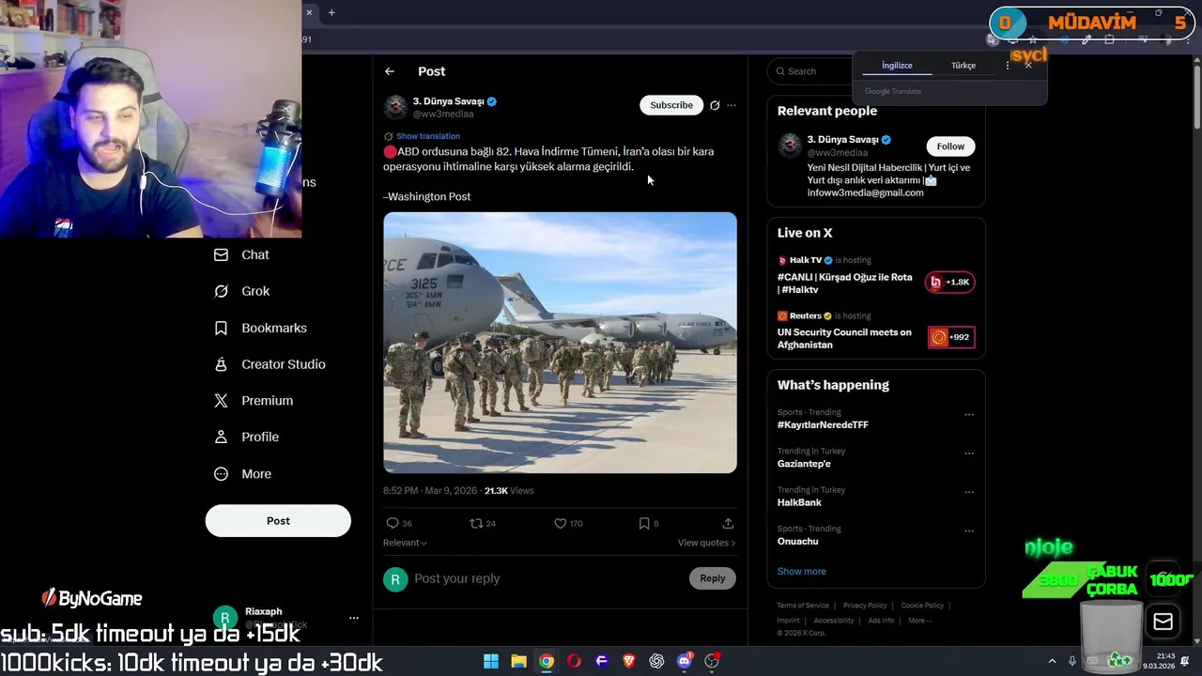Screen dimensions: 1202x676
Task: Open Grok actions icon beside Subscribe
Action: (x=715, y=105)
